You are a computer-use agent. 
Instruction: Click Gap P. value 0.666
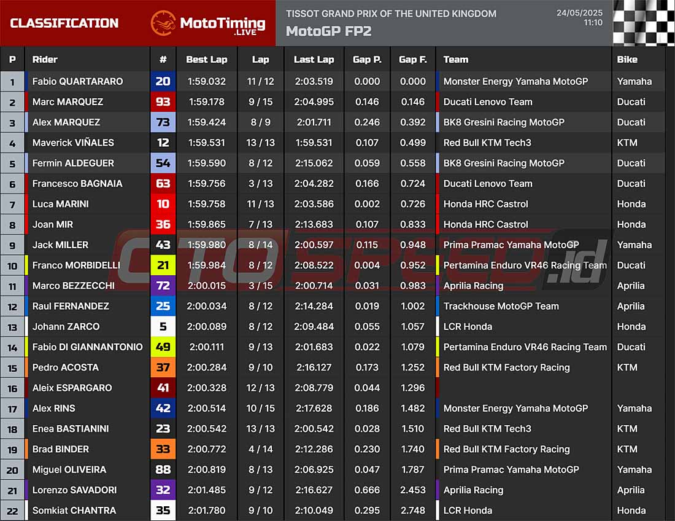tap(367, 490)
